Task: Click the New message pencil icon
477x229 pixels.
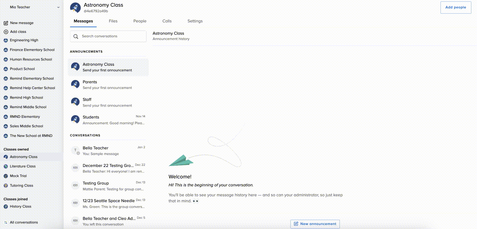Action: pyautogui.click(x=5, y=23)
